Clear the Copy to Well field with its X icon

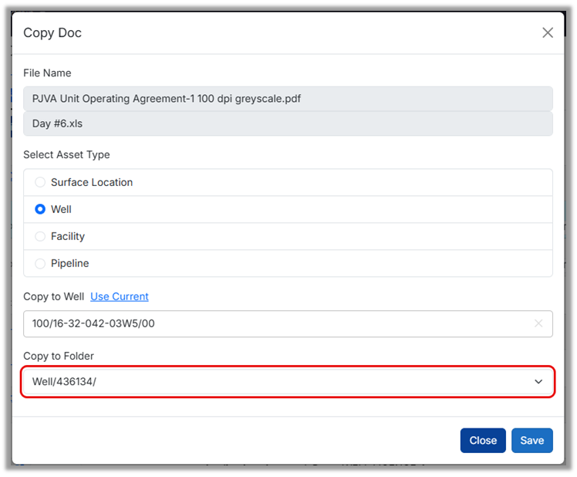click(x=538, y=323)
